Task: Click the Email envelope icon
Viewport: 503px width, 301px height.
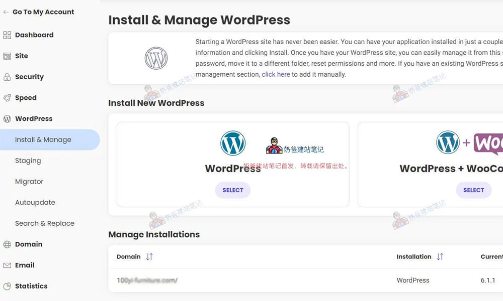Action: (7, 265)
